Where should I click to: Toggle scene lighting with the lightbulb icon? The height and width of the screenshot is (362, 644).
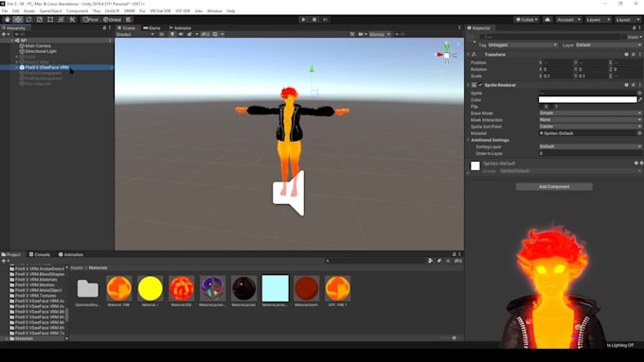pos(172,34)
